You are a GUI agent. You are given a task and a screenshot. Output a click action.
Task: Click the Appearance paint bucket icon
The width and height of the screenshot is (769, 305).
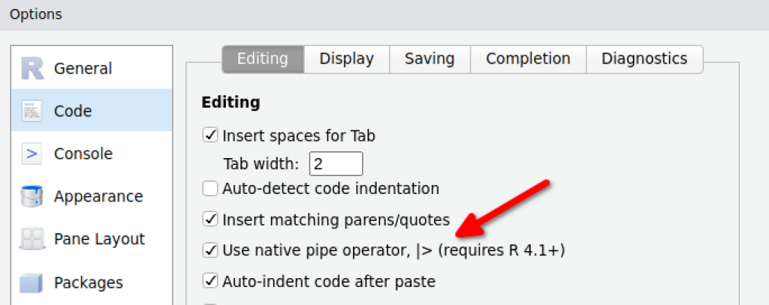point(32,197)
